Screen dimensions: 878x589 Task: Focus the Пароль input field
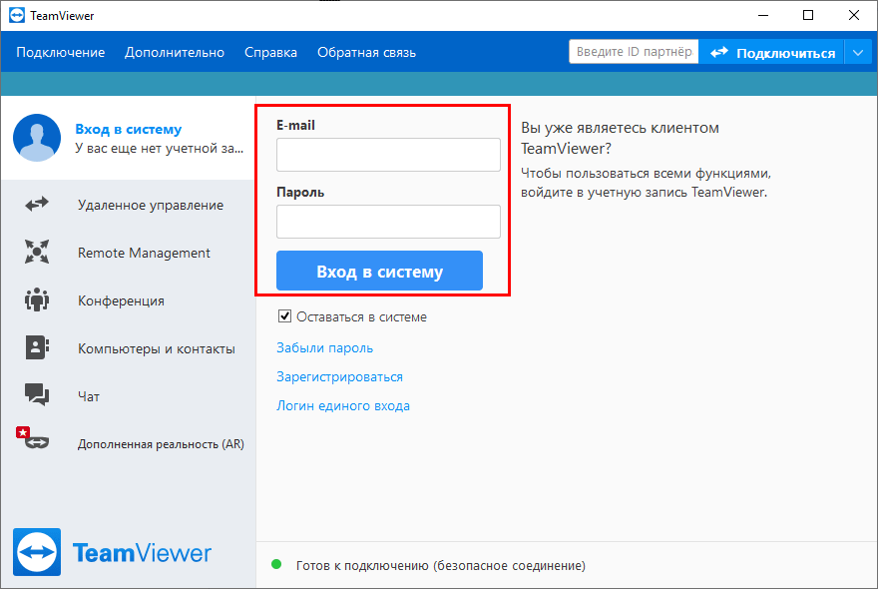click(388, 222)
